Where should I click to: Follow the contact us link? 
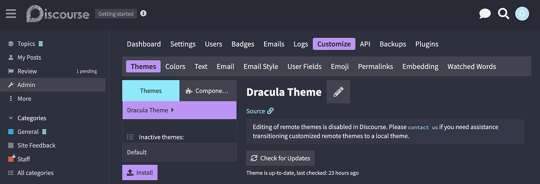click(x=423, y=127)
